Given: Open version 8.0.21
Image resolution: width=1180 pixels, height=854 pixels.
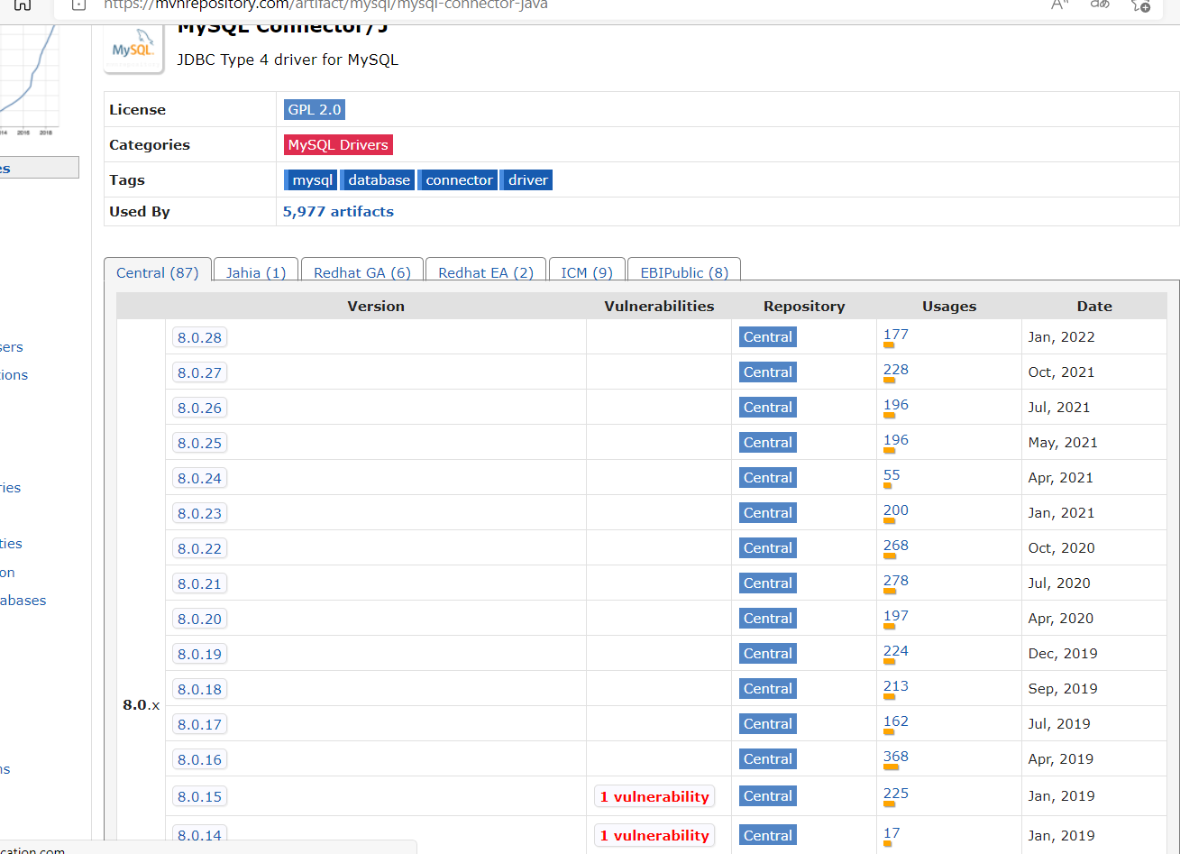Looking at the screenshot, I should pyautogui.click(x=199, y=583).
